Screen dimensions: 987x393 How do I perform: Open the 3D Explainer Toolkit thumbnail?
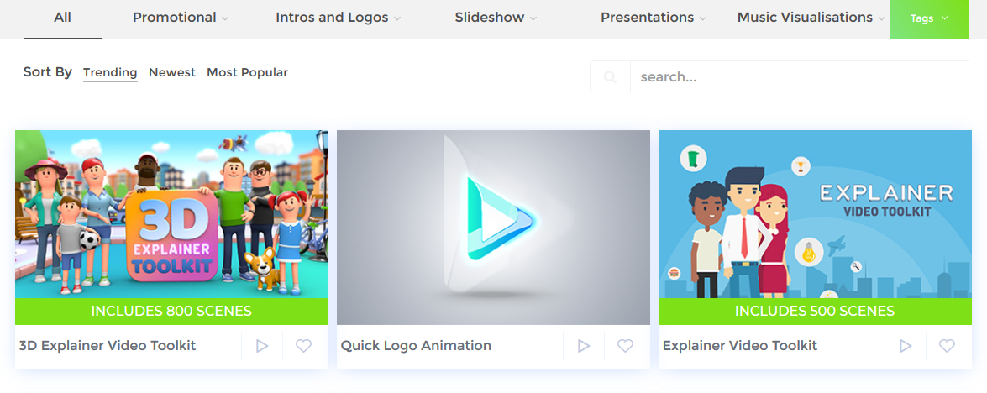click(172, 214)
